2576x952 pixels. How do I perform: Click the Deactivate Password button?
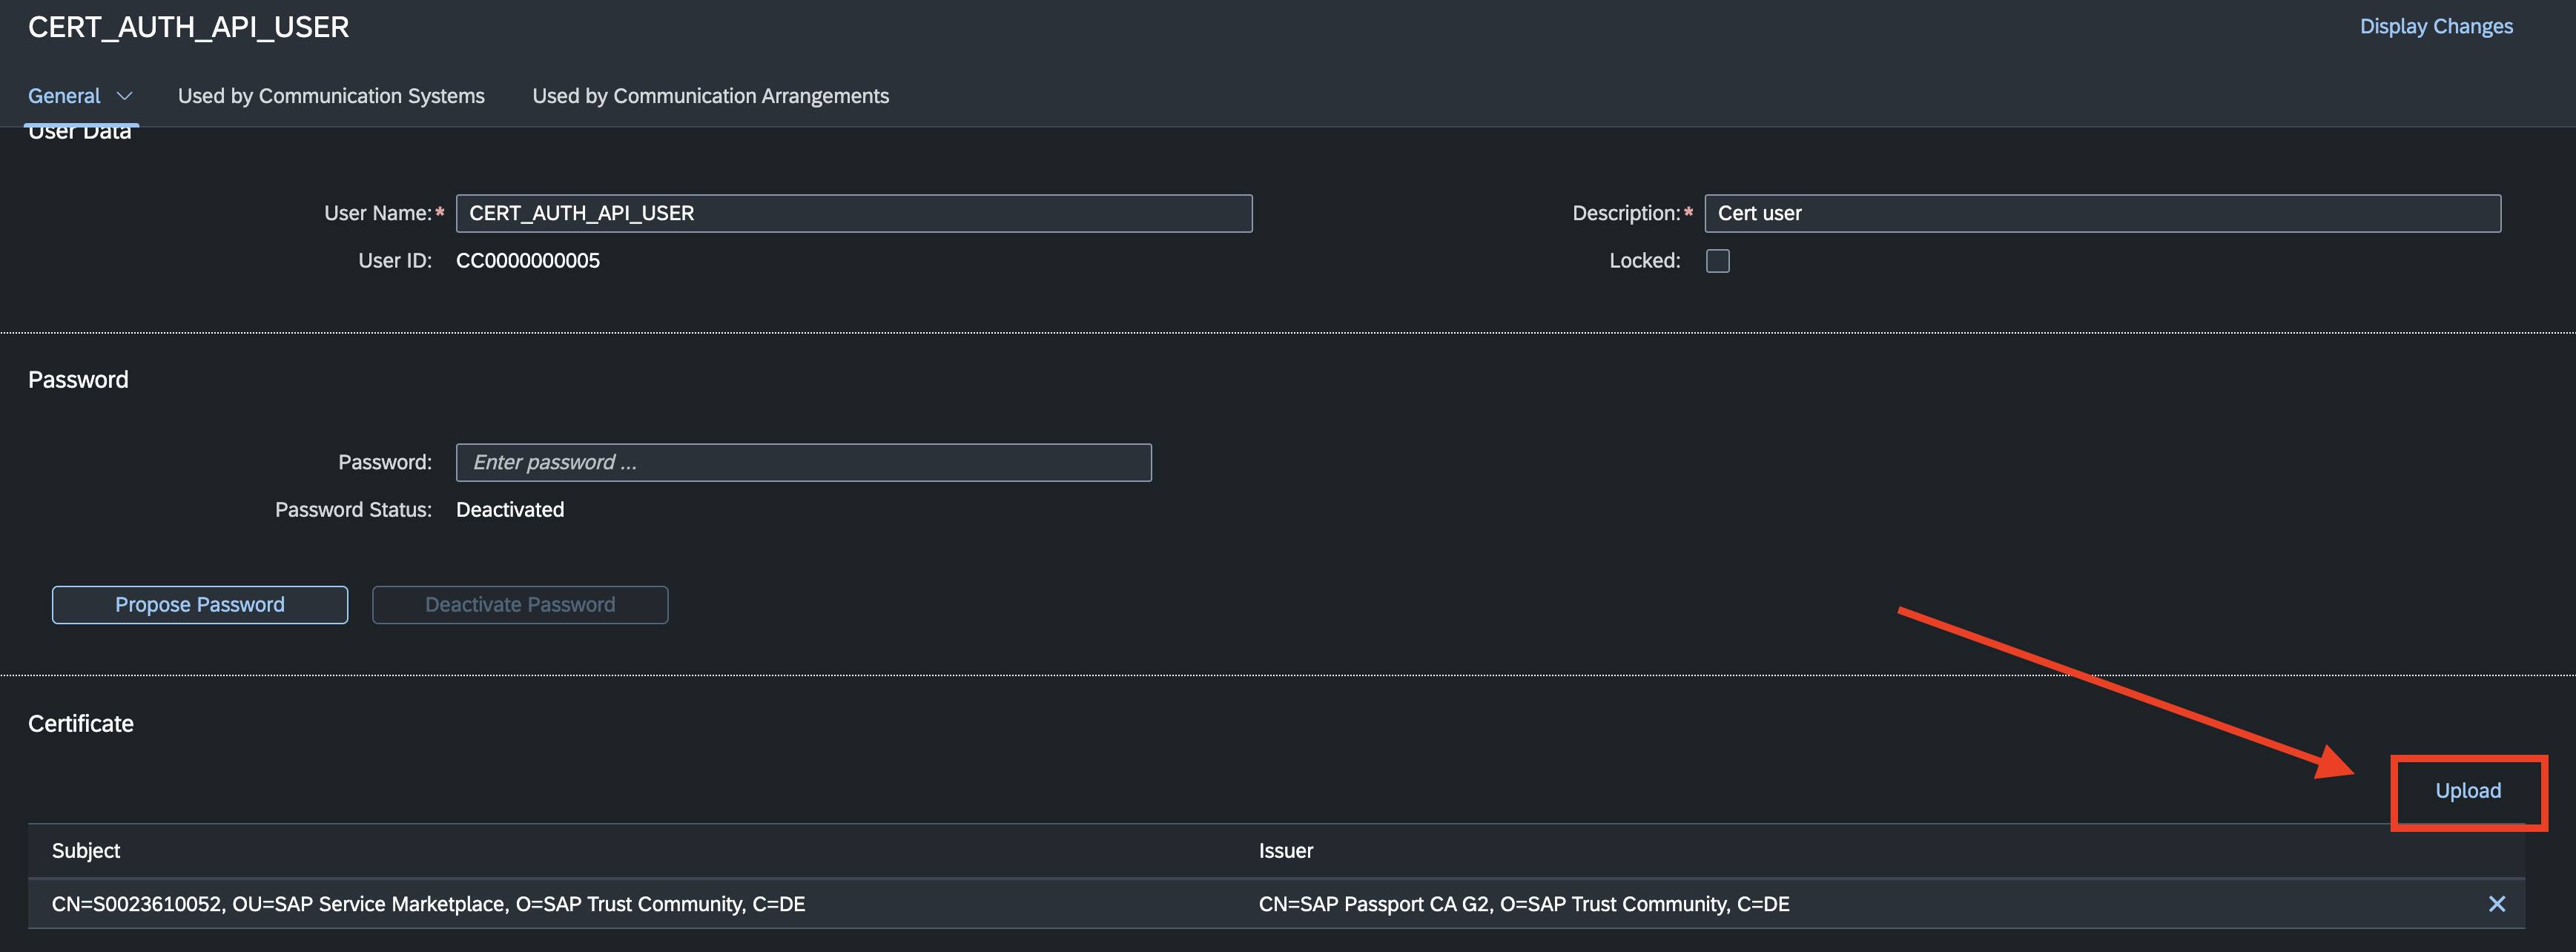coord(519,604)
